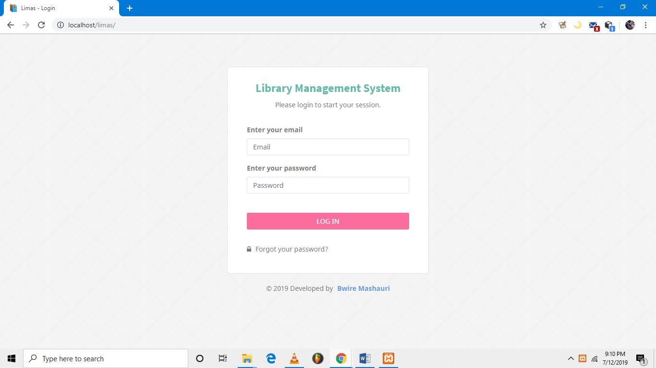Open the taskbar clock showing 9:10 PM

[615, 358]
